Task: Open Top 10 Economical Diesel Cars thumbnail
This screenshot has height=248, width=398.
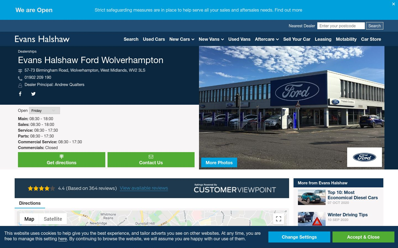Action: tap(312, 197)
